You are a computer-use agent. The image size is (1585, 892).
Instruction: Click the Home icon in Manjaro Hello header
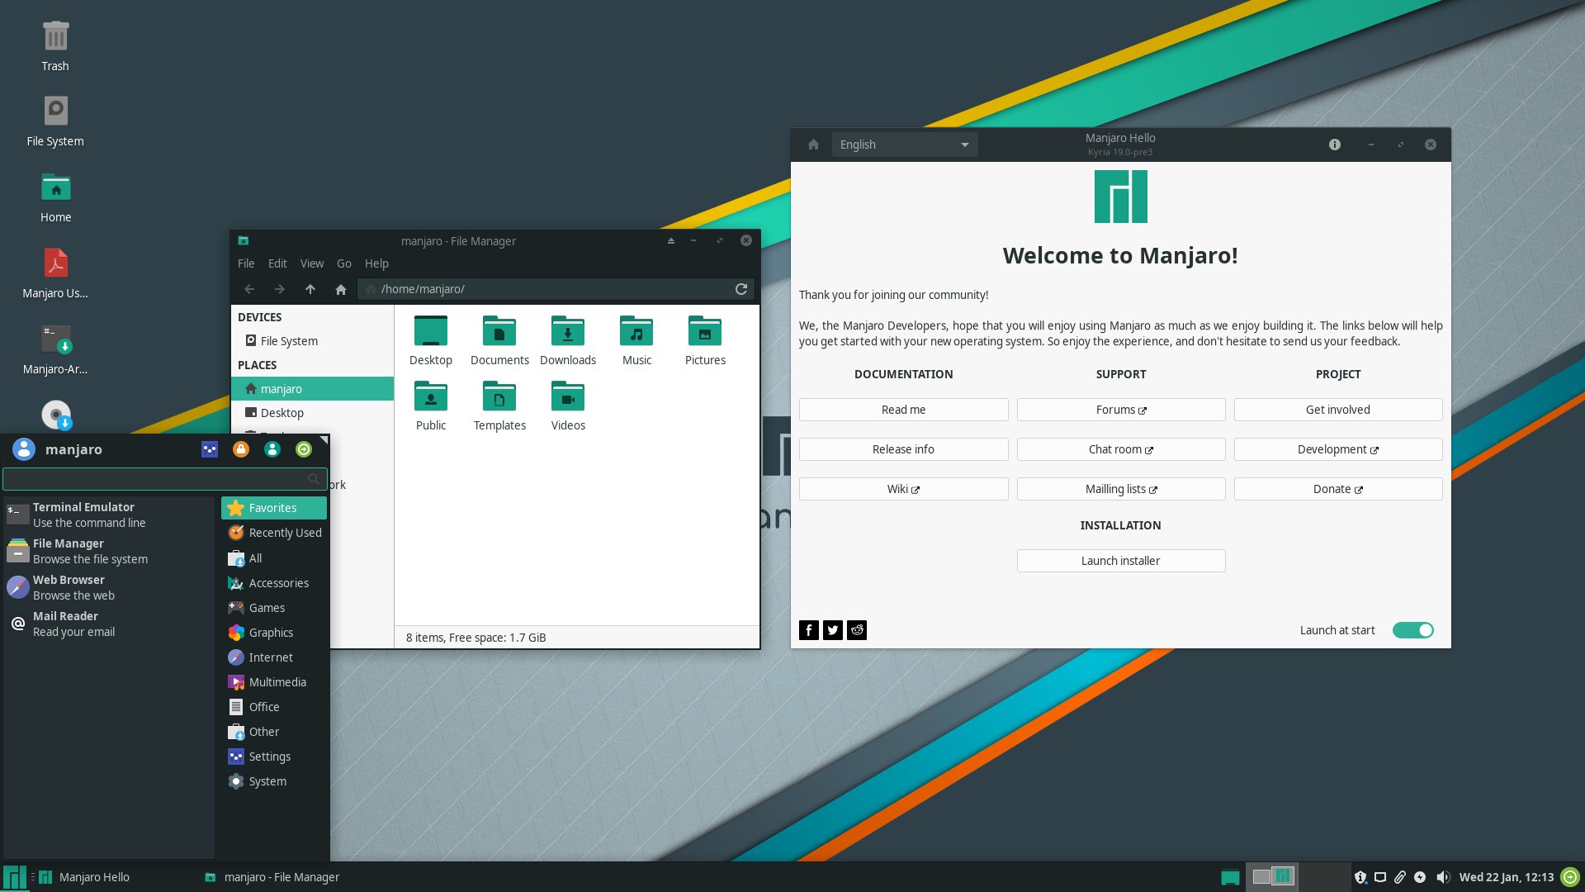pos(812,144)
